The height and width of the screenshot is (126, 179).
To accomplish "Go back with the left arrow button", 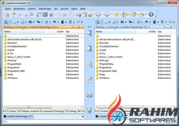I will pyautogui.click(x=98, y=15).
